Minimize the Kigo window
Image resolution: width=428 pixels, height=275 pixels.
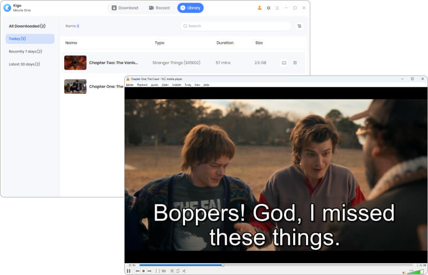[286, 8]
